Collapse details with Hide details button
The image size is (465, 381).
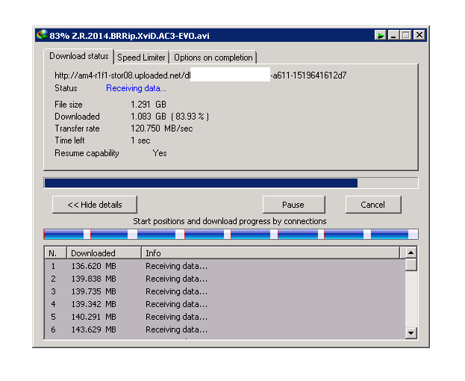(x=95, y=205)
